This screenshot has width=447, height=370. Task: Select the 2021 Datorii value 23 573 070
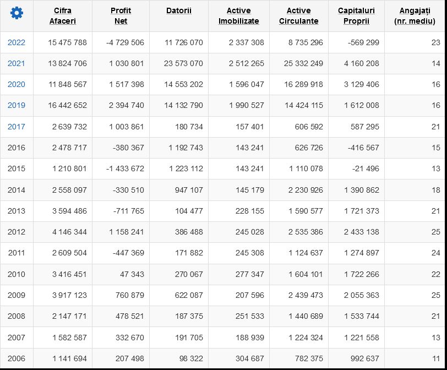183,63
